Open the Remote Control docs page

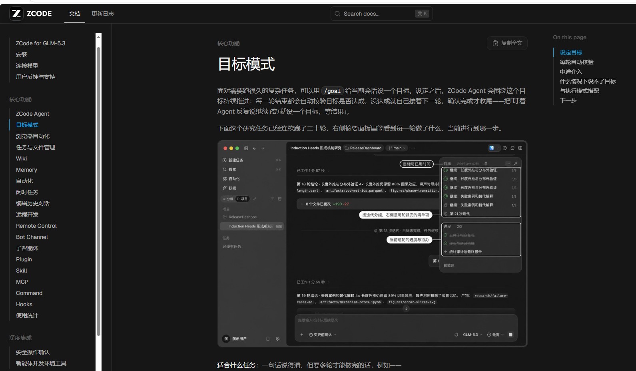[x=36, y=226]
